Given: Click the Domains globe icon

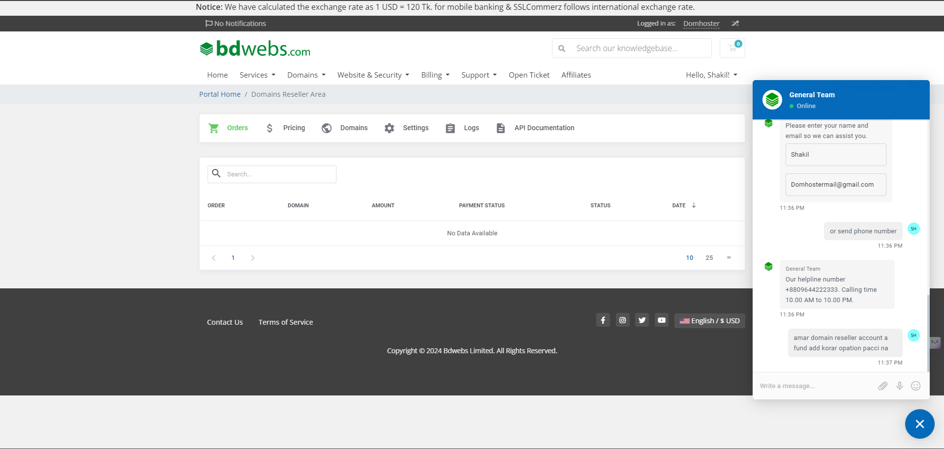Looking at the screenshot, I should (x=327, y=128).
